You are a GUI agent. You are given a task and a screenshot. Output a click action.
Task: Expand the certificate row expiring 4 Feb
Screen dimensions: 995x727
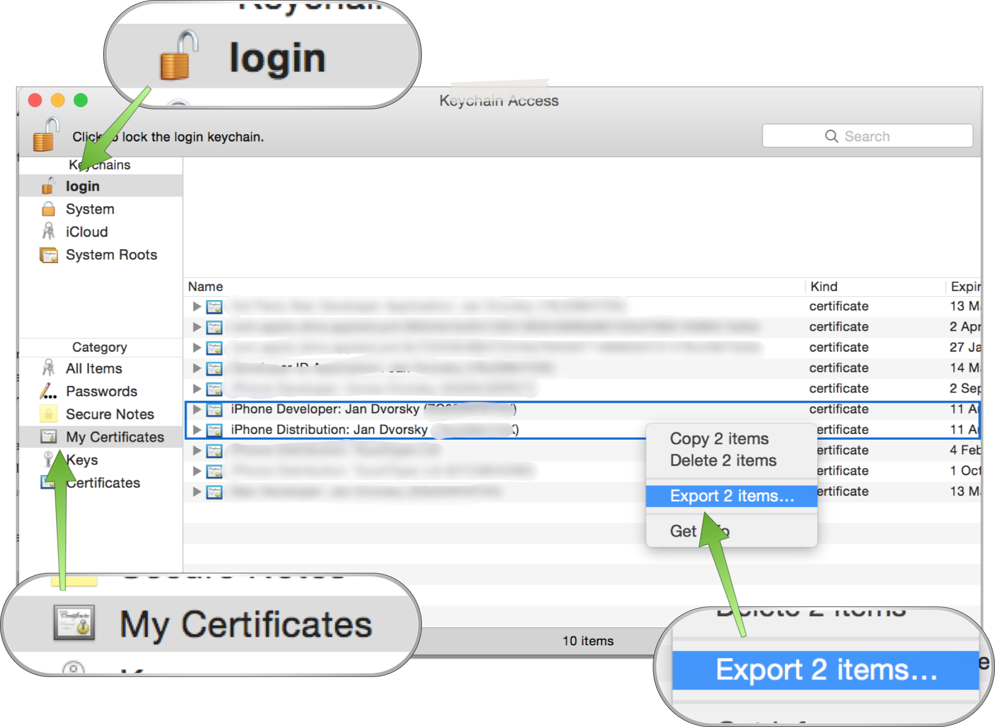click(x=197, y=450)
